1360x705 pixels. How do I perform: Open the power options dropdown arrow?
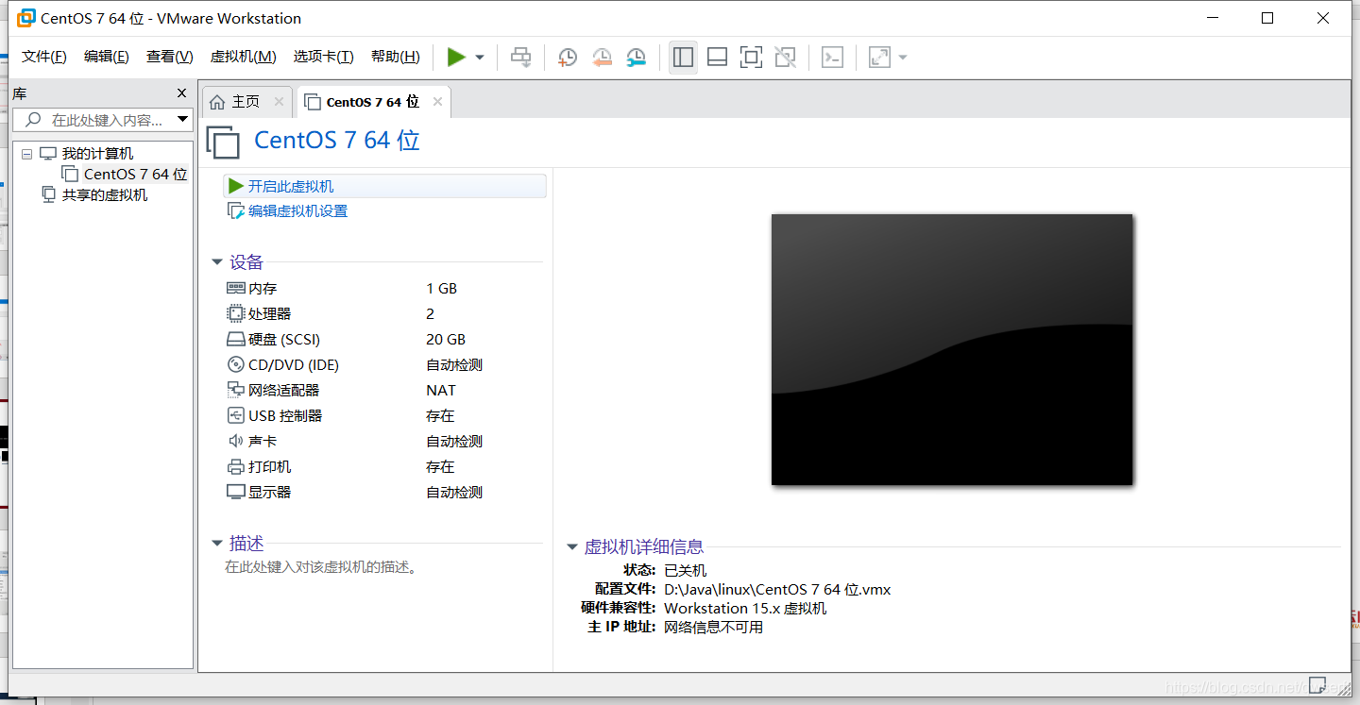(x=480, y=58)
